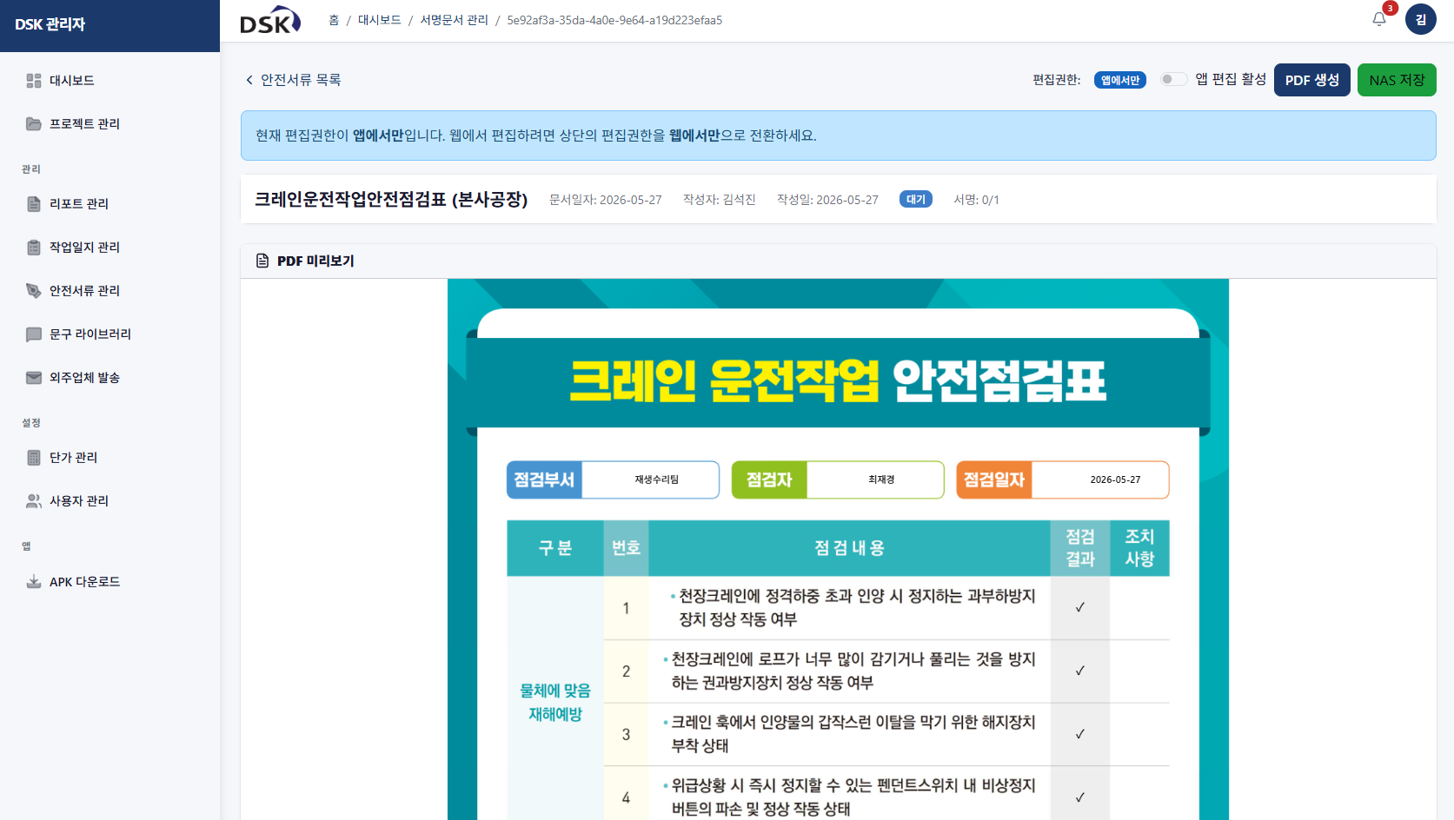
Task: Click the 앱에서만 permission badge
Action: (1119, 80)
